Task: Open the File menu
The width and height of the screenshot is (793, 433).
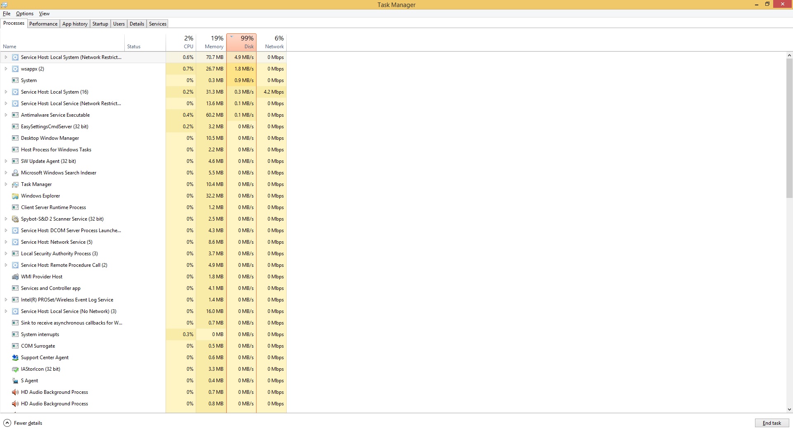Action: point(7,14)
